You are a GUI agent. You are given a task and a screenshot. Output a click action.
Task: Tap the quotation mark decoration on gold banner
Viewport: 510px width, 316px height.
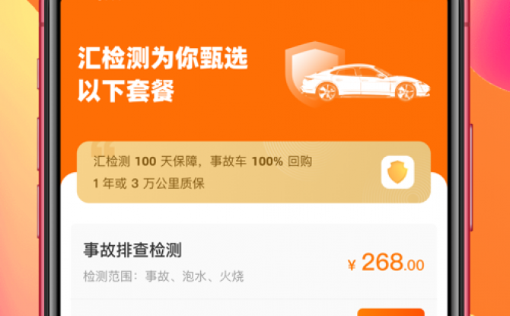coord(103,149)
